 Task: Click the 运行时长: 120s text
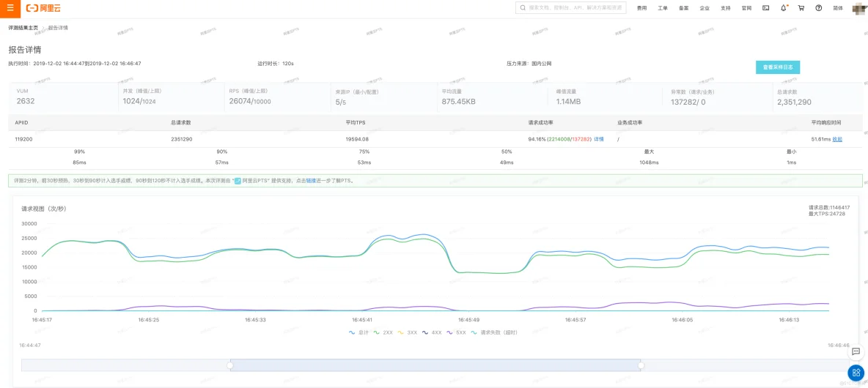(x=275, y=64)
